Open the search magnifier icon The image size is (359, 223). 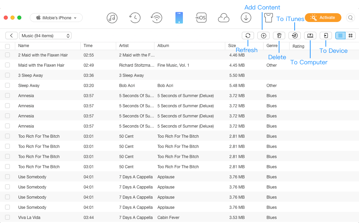tap(351, 18)
